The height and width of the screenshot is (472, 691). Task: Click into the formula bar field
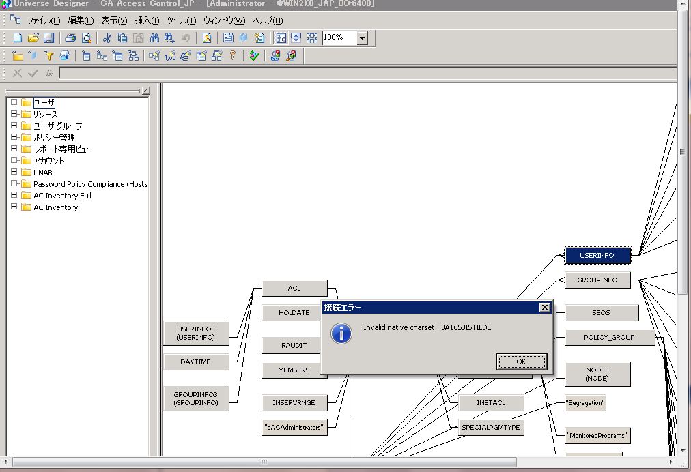367,73
